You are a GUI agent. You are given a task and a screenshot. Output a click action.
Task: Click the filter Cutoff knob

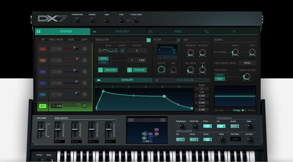tap(161, 70)
